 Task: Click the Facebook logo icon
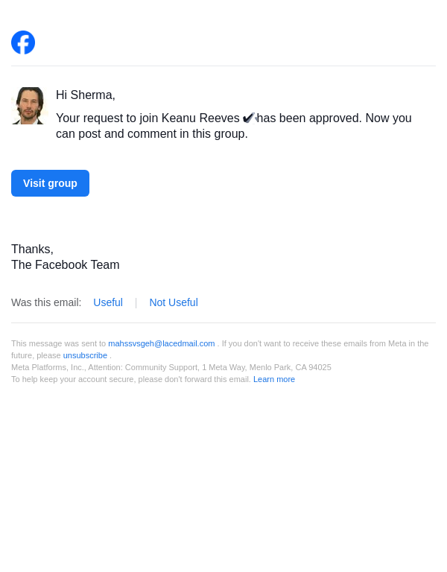23,42
